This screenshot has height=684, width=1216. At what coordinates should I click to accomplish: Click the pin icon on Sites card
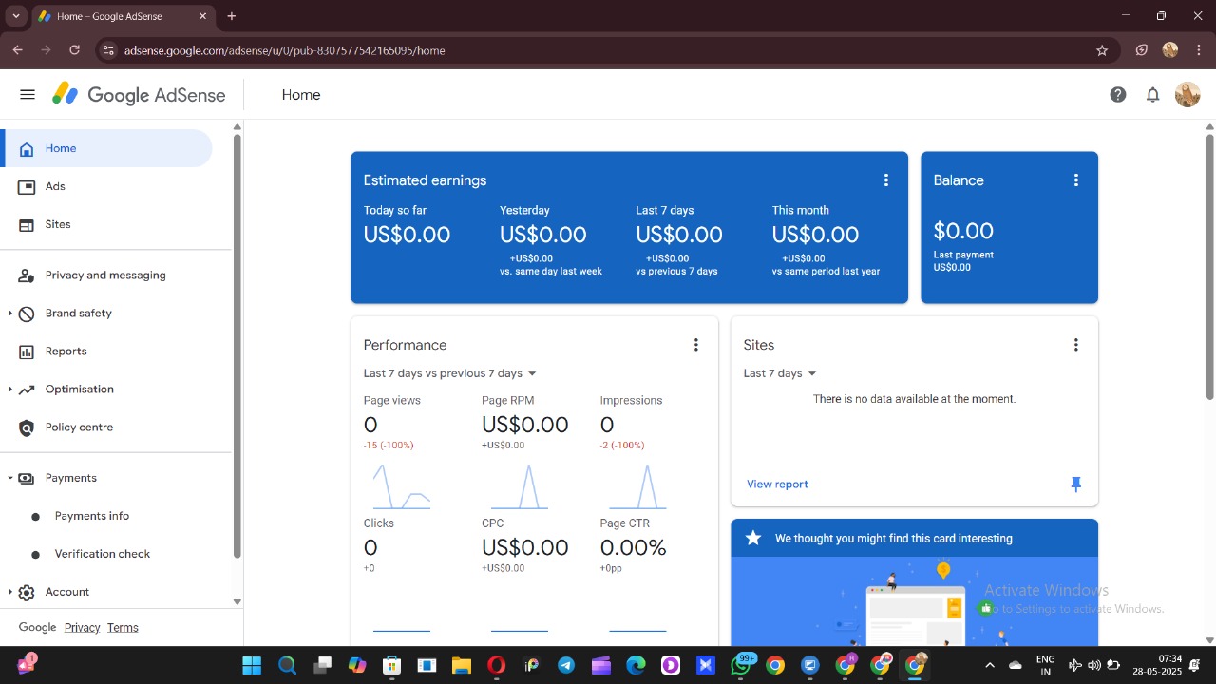[1076, 484]
